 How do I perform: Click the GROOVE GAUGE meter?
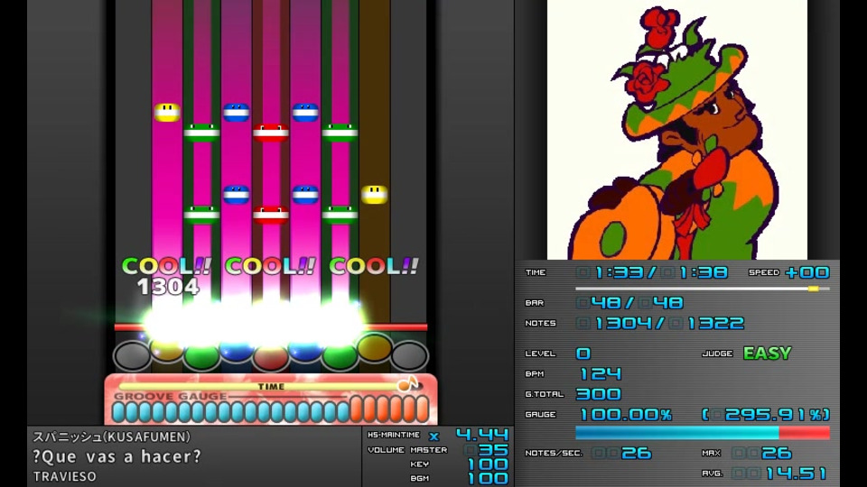270,411
